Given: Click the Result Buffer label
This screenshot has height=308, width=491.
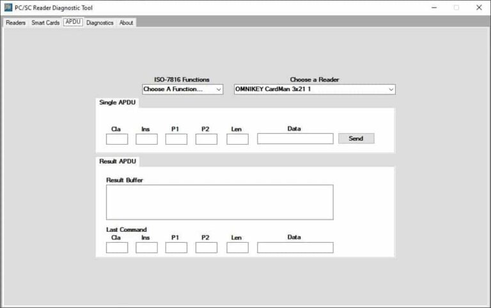Looking at the screenshot, I should click(124, 180).
